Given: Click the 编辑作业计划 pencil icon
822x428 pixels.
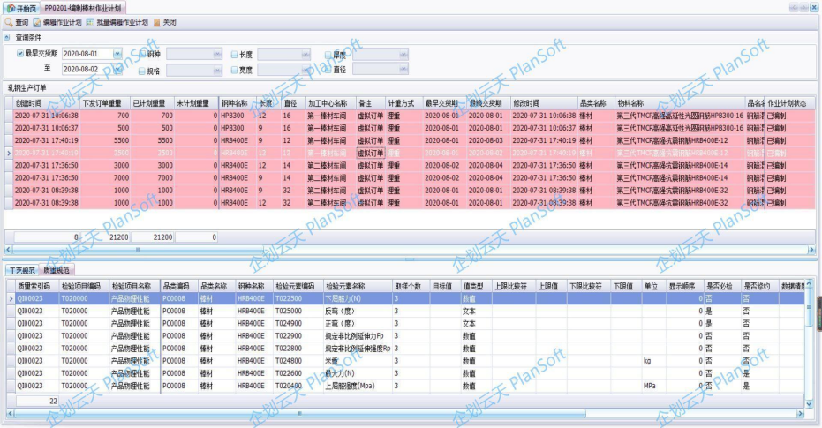Looking at the screenshot, I should tap(37, 23).
